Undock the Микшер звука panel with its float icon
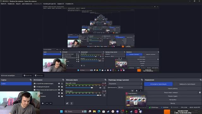The image size is (202, 114). pos(105,80)
